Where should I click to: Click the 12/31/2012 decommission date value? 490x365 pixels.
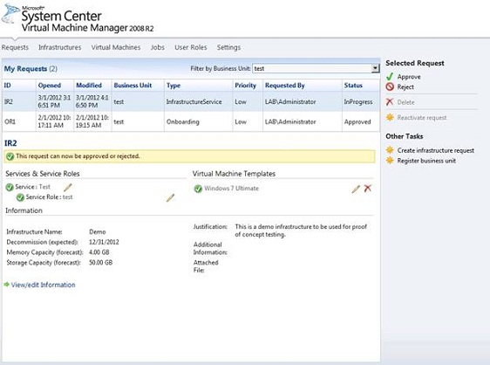(x=104, y=242)
